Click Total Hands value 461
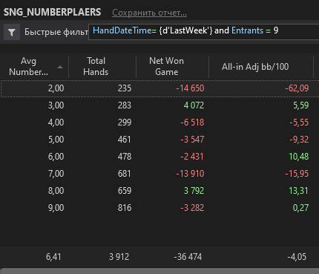 125,140
